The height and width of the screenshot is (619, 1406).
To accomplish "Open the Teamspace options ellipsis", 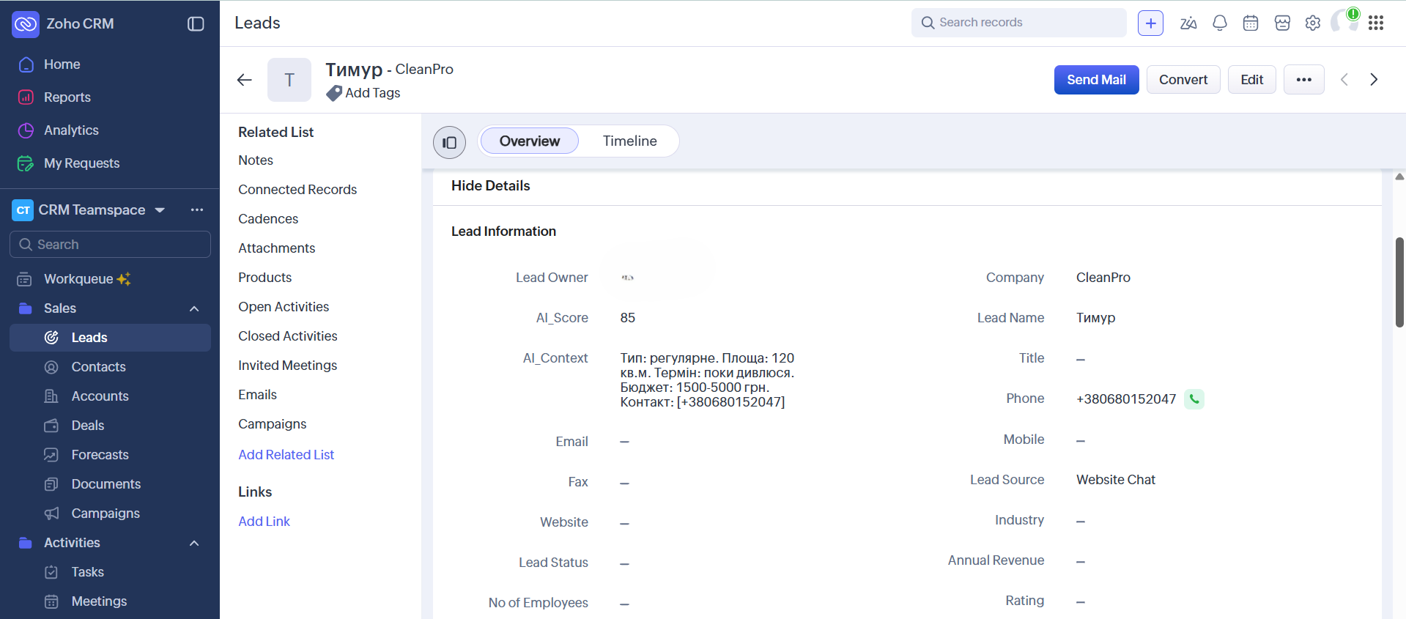I will click(x=197, y=210).
